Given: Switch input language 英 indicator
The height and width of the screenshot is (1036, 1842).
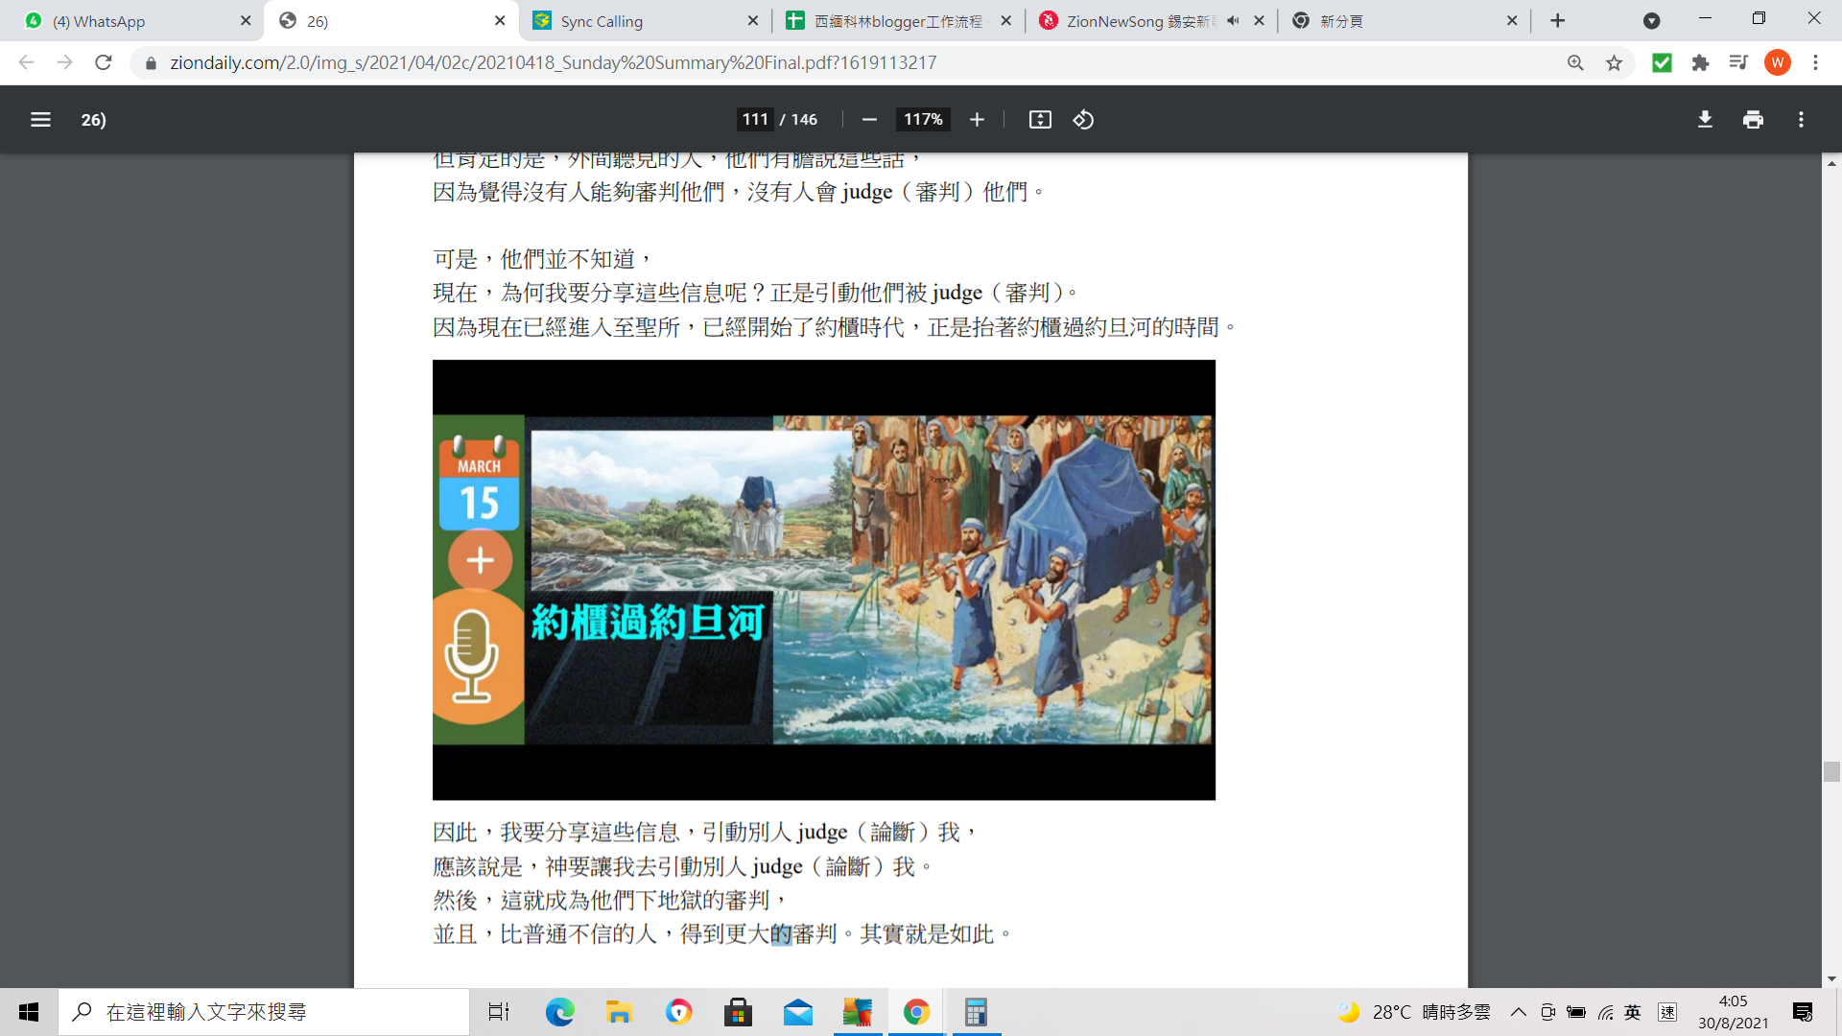Looking at the screenshot, I should click(1633, 1012).
